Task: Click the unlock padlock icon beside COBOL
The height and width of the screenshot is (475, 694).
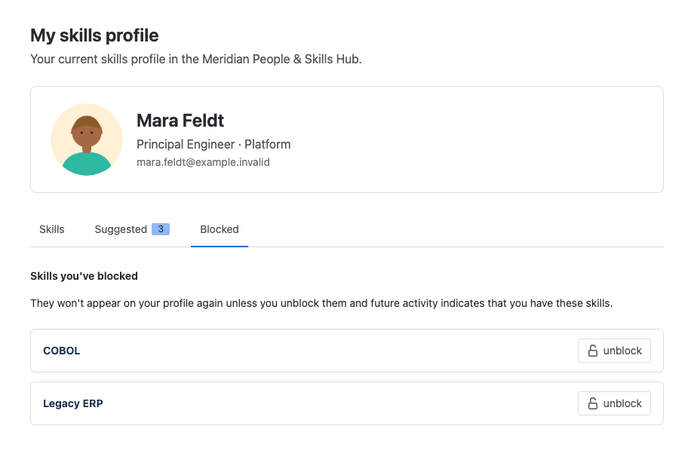Action: [x=593, y=351]
